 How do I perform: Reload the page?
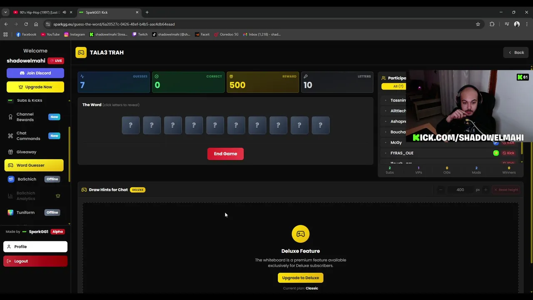click(26, 24)
